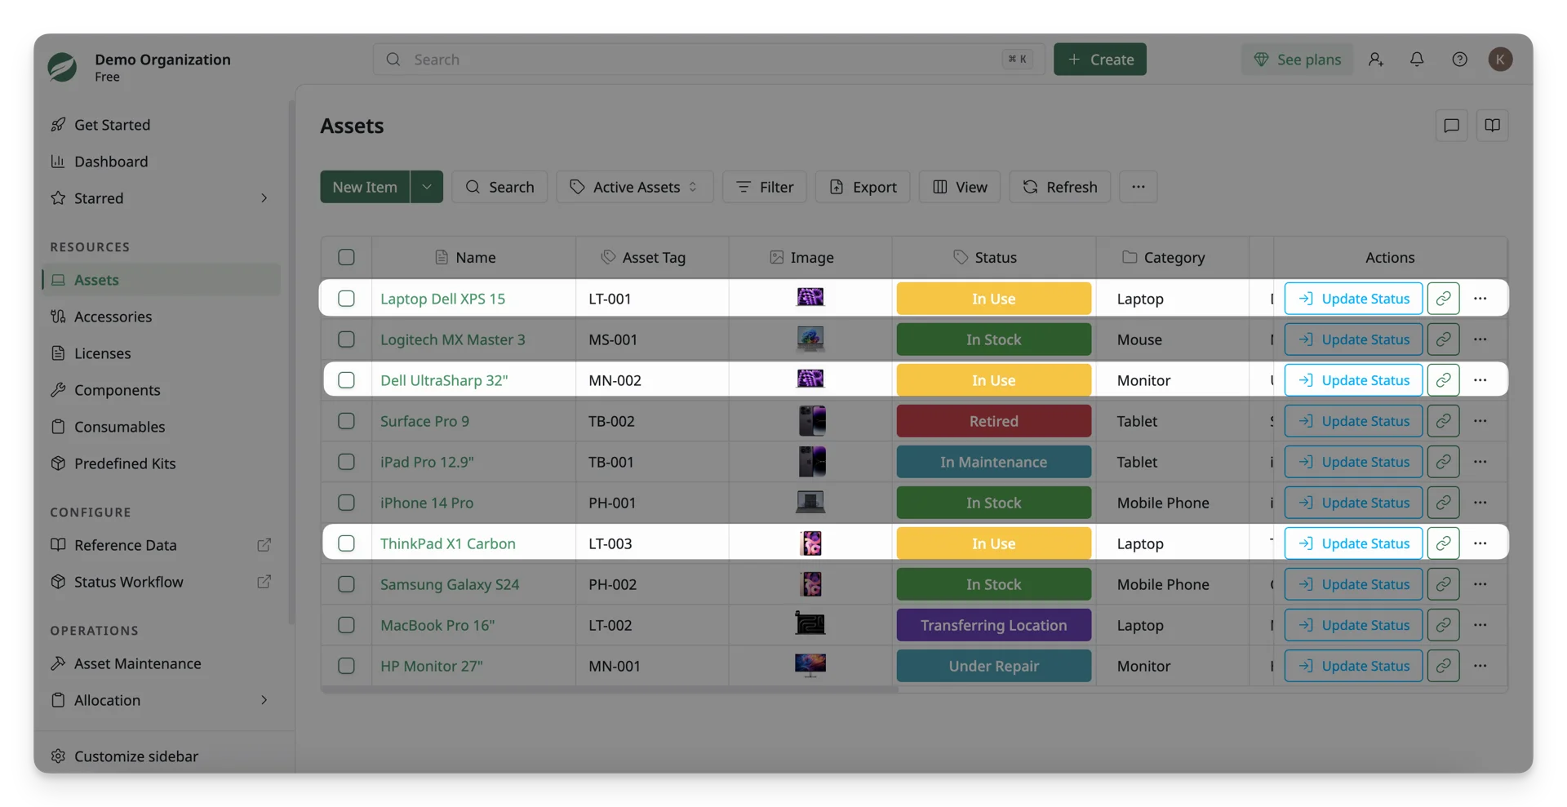Image resolution: width=1567 pixels, height=807 pixels.
Task: Open the notifications bell icon
Action: [1417, 60]
